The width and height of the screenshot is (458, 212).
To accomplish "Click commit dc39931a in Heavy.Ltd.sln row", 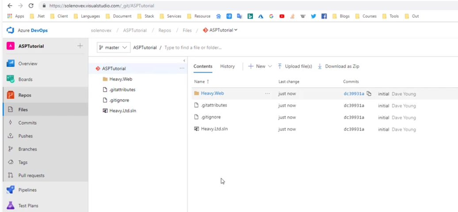I will point(354,129).
